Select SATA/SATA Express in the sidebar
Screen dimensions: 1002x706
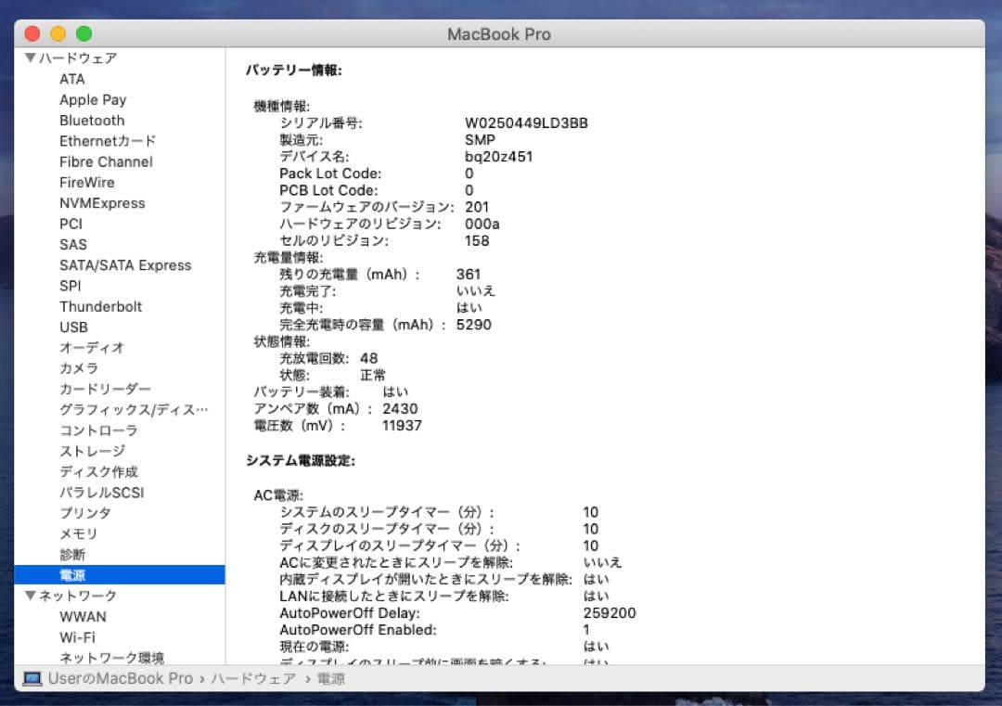125,264
